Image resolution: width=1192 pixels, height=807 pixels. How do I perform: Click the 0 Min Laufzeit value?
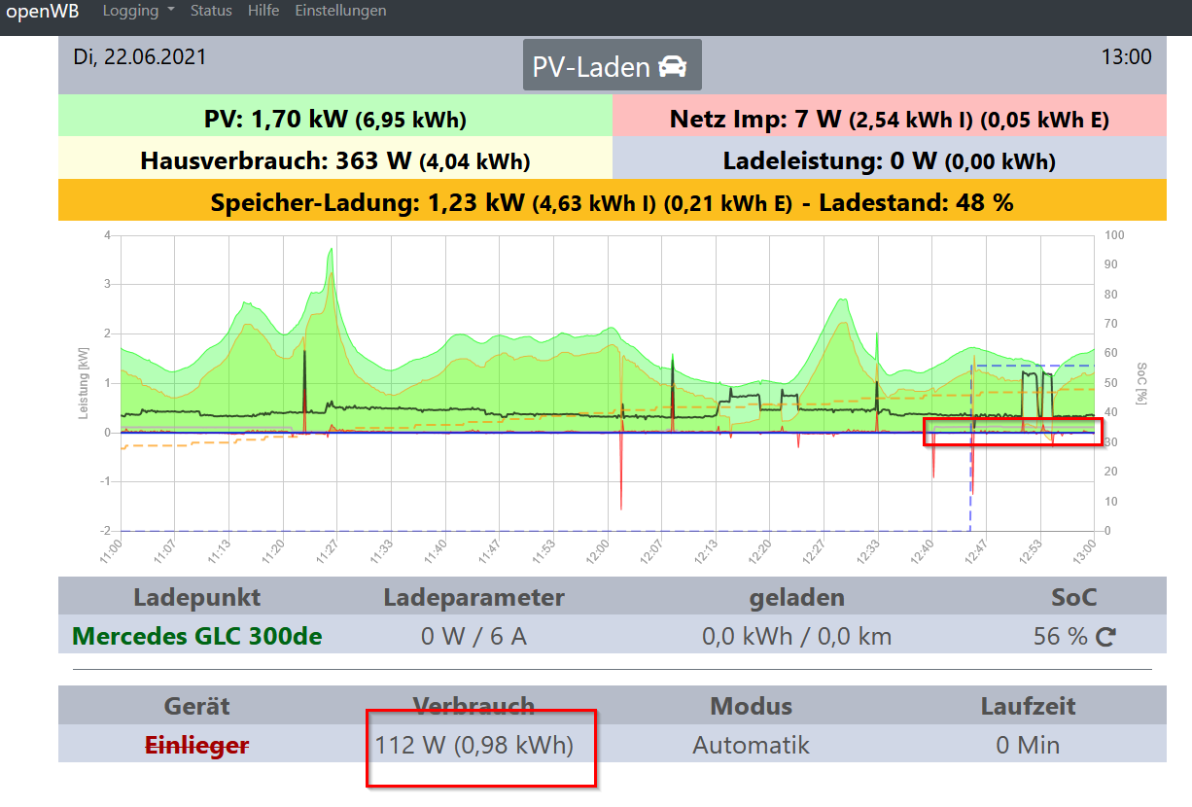coord(1028,746)
